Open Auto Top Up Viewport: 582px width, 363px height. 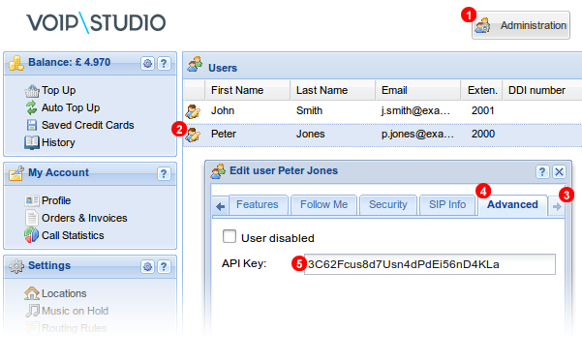pos(71,107)
